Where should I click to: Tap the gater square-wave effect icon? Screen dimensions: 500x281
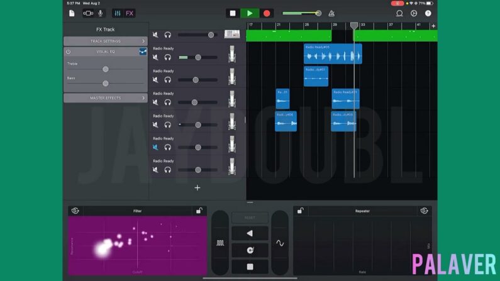tap(220, 243)
